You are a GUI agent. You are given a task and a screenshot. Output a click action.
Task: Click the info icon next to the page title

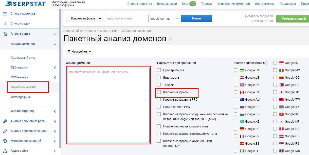click(x=170, y=39)
